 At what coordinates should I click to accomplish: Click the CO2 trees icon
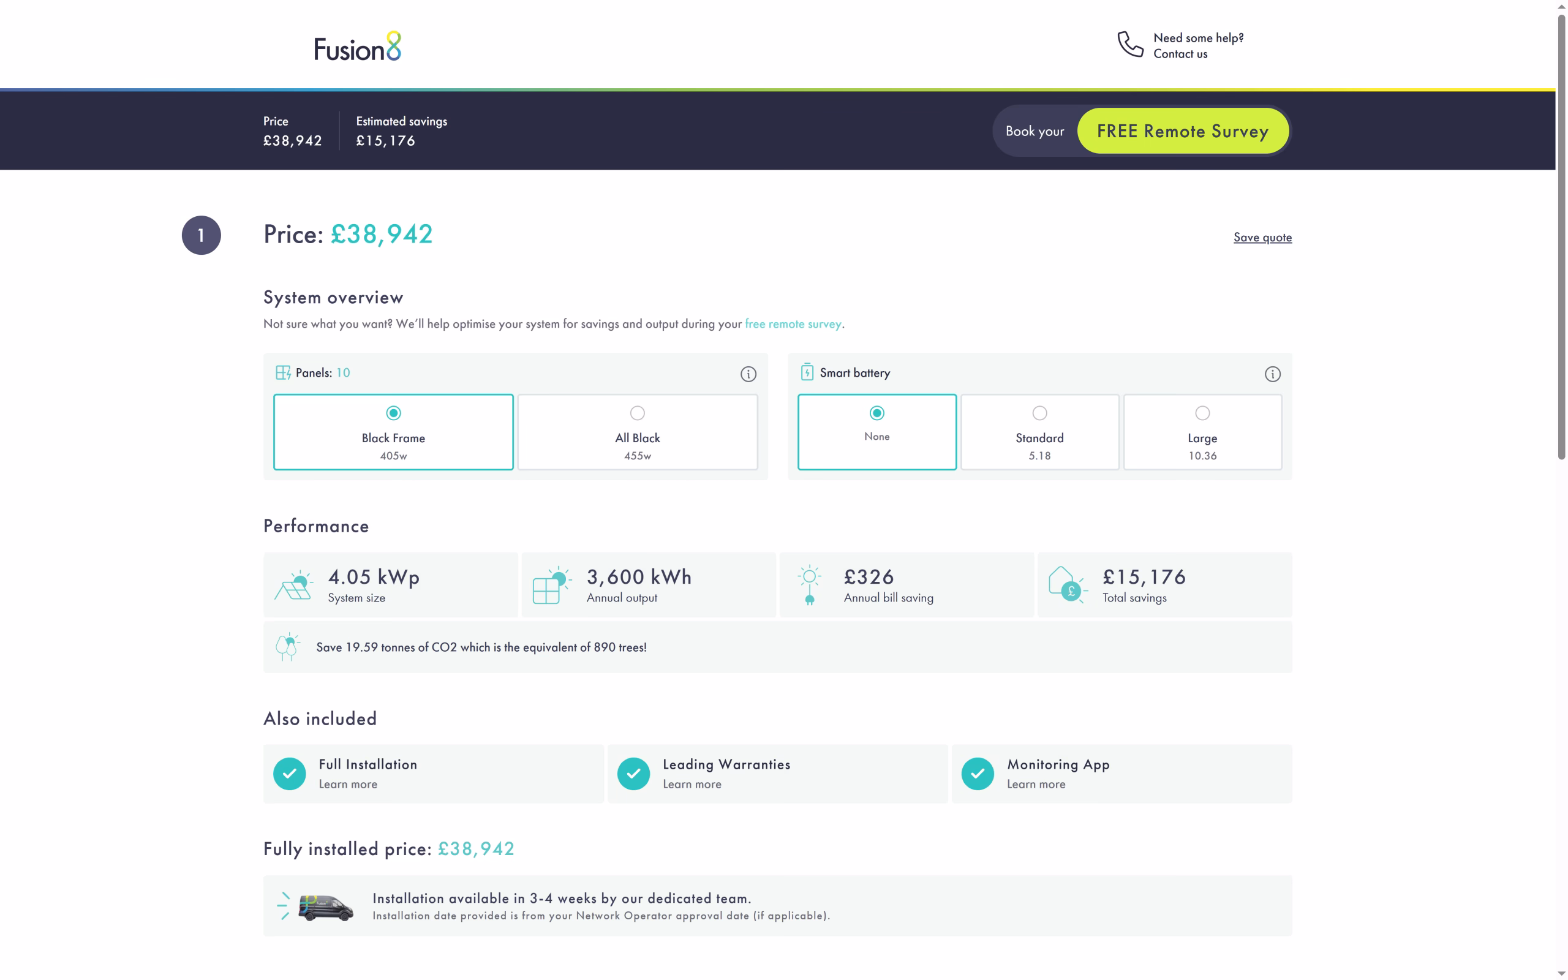click(x=288, y=647)
